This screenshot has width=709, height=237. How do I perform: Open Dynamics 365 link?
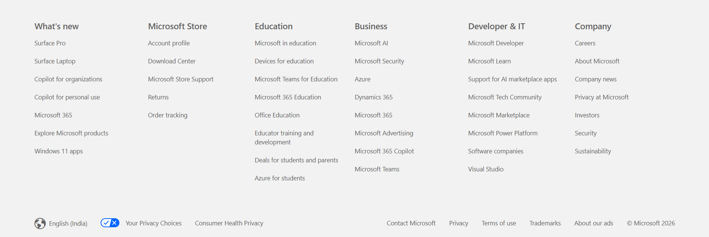click(374, 97)
